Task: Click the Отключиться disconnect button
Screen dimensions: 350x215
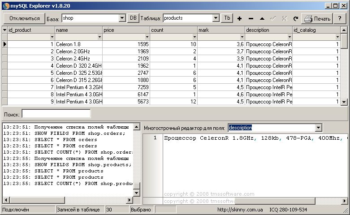Action: click(24, 18)
